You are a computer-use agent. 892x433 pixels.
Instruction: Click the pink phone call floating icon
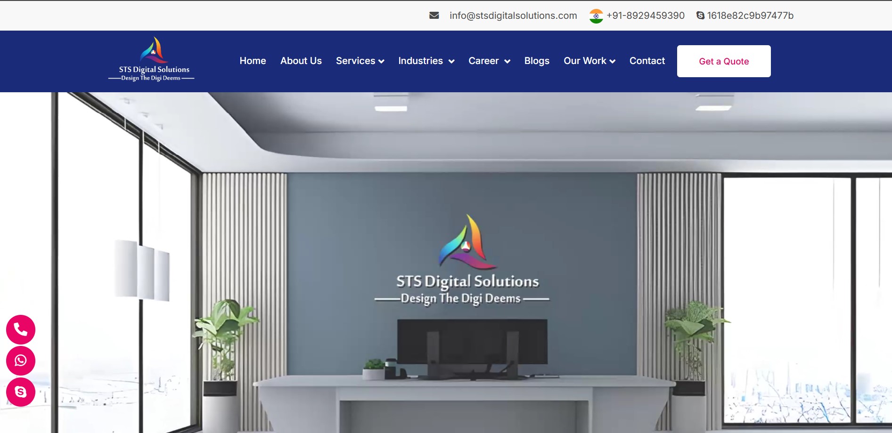tap(21, 329)
